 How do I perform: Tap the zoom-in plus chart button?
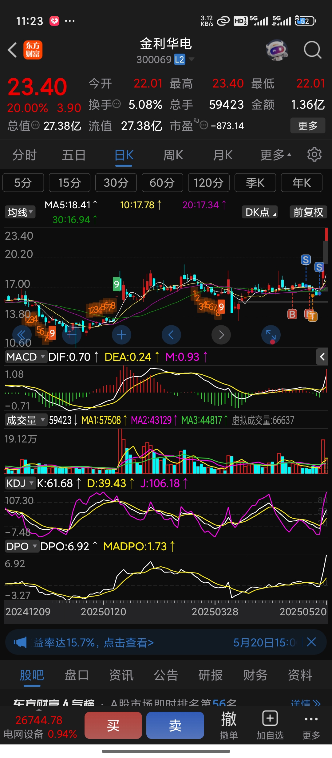[x=121, y=335]
